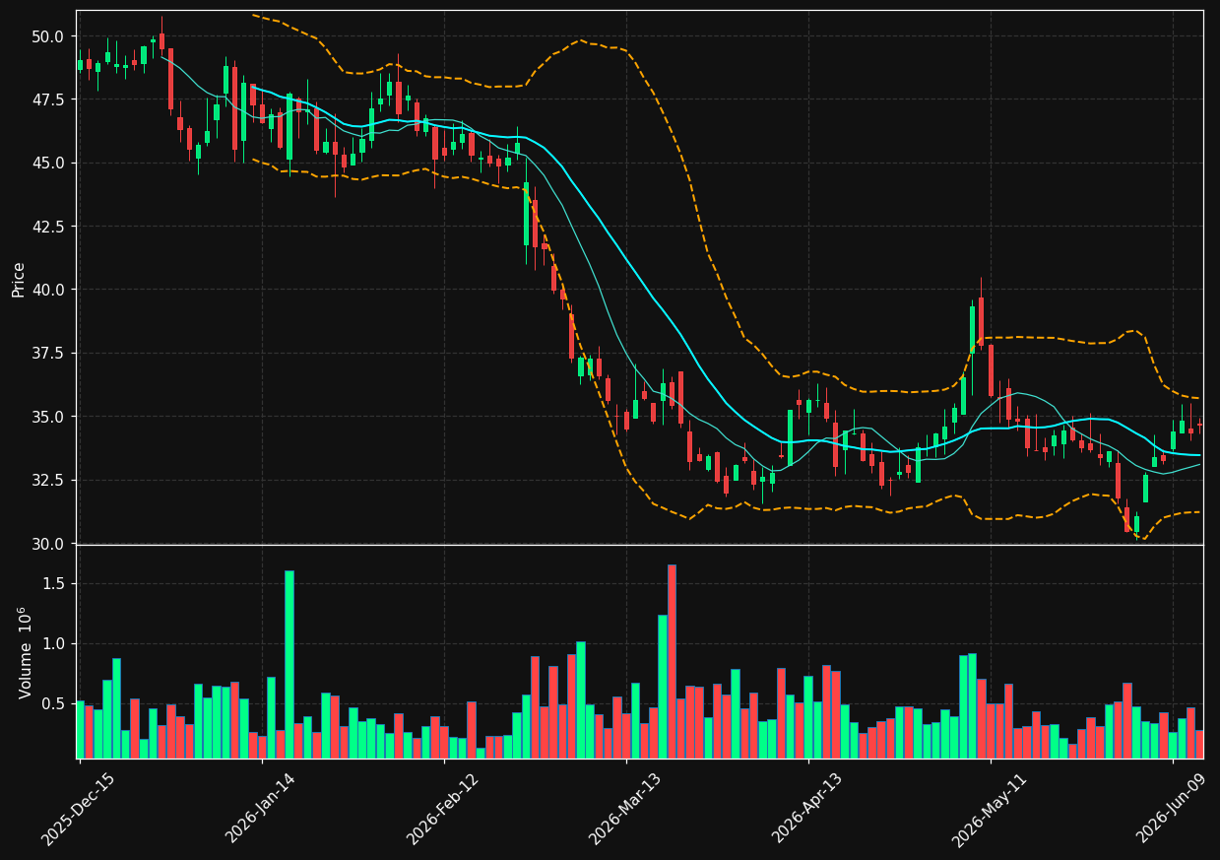This screenshot has width=1220, height=860.
Task: Click the 47.5 price axis label
Action: point(47,99)
